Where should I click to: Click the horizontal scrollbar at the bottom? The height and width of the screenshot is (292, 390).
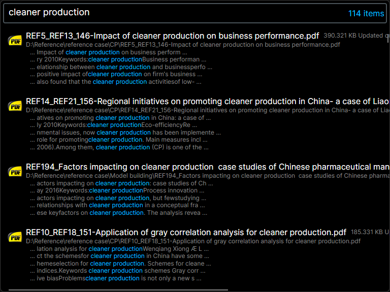(x=118, y=290)
